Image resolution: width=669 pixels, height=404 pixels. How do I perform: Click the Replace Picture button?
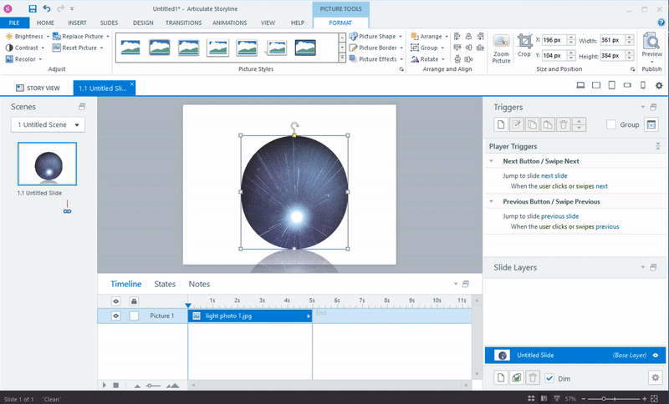[81, 37]
